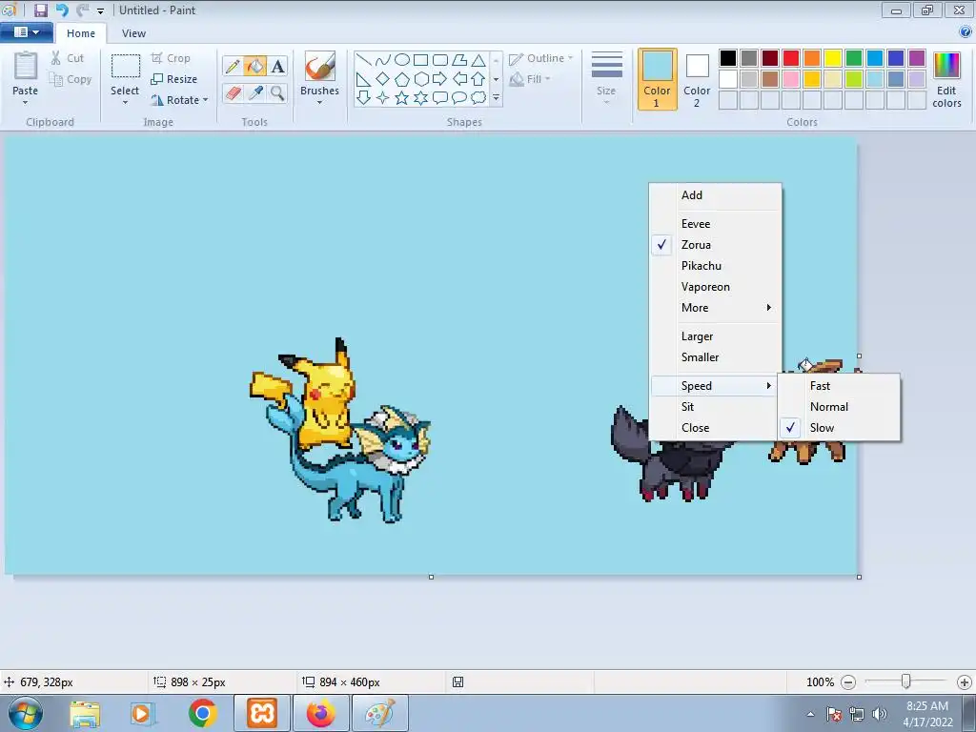The image size is (976, 732).
Task: Select the Fill with color bucket tool
Action: coord(255,66)
